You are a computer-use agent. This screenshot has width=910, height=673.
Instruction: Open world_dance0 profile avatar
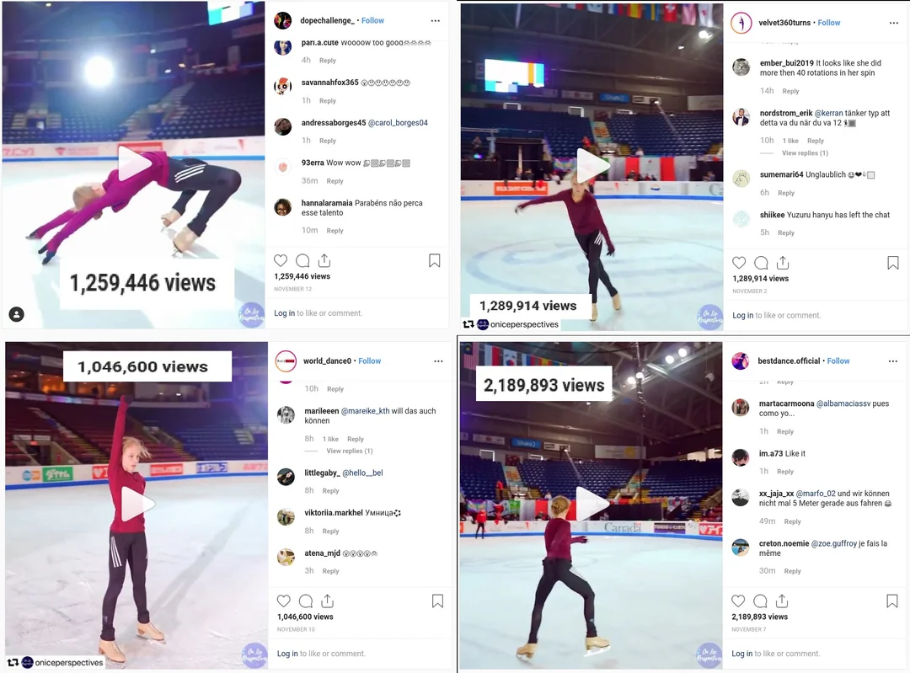coord(286,361)
